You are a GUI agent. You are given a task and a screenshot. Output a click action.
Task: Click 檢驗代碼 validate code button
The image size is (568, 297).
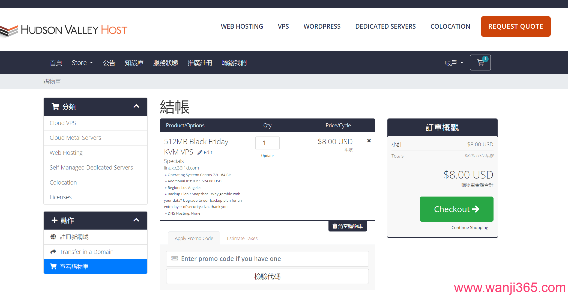coord(267,276)
